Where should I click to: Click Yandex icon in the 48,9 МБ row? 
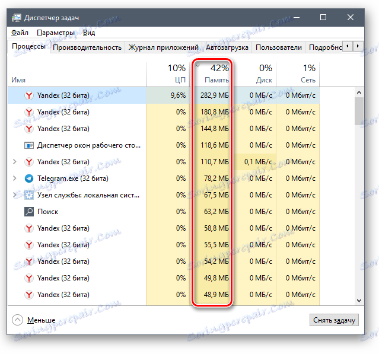pyautogui.click(x=29, y=295)
